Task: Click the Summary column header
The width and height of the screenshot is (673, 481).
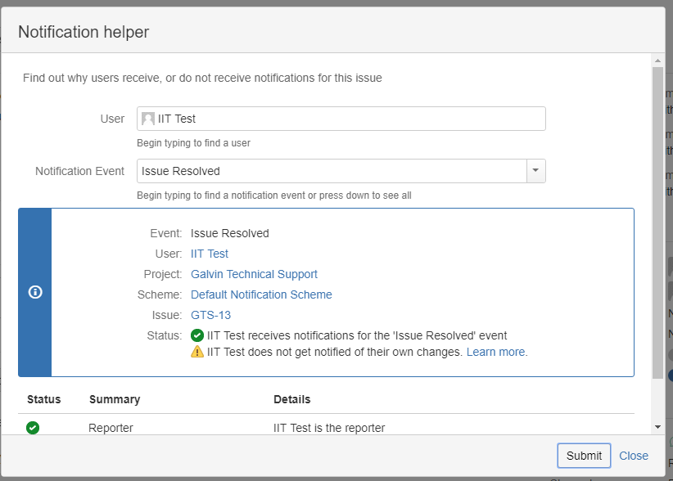Action: pos(115,399)
